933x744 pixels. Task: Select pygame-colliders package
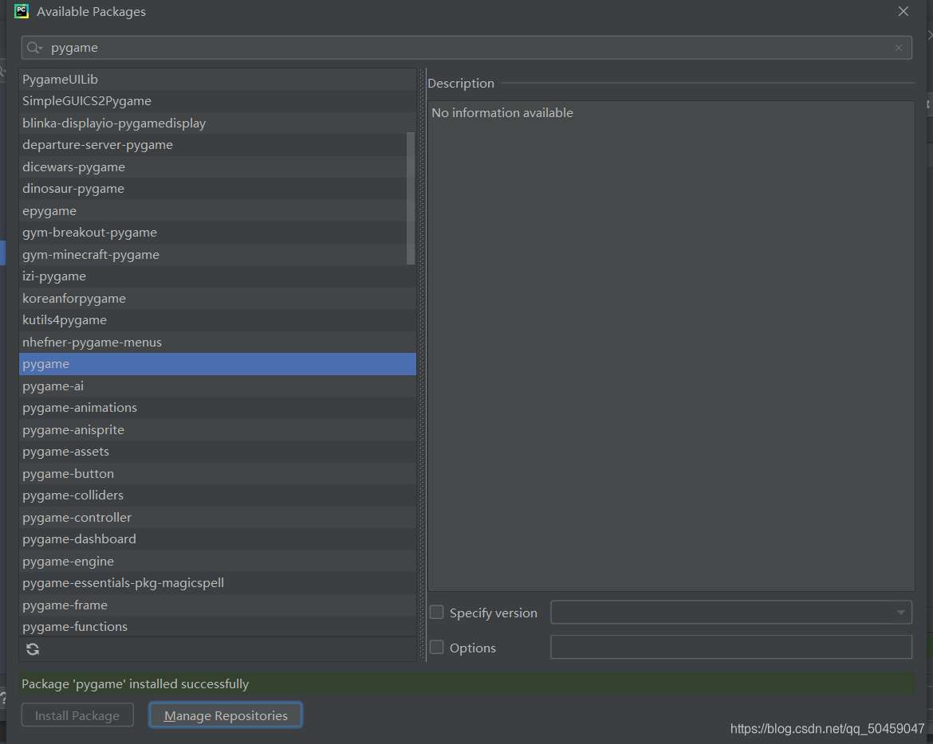click(218, 495)
